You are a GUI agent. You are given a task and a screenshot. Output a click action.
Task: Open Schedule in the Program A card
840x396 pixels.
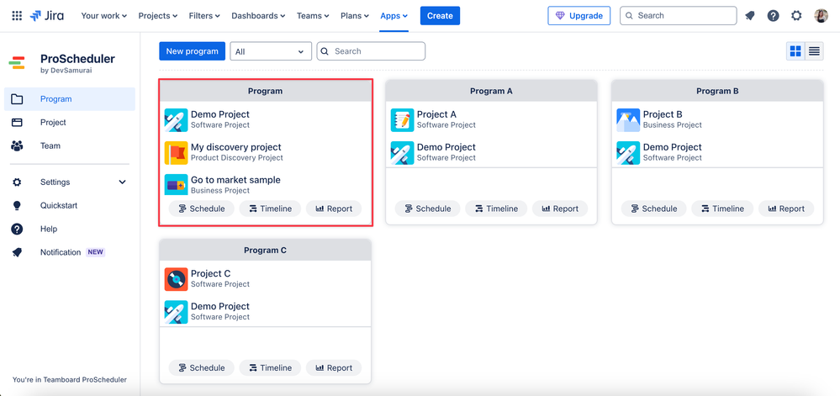pos(427,209)
